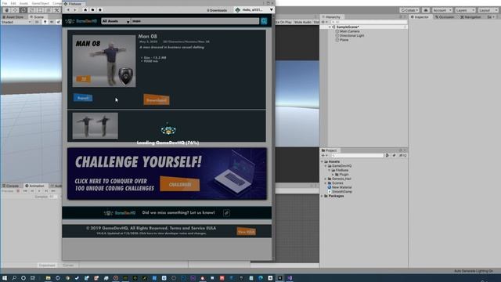501x282 pixels.
Task: Toggle hidden packages visibility in Project panel
Action: click(x=402, y=155)
